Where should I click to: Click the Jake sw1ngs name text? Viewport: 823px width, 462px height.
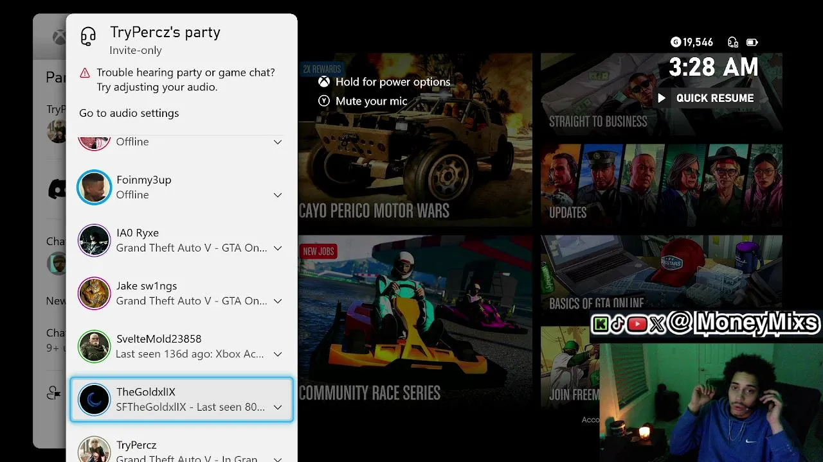(147, 286)
